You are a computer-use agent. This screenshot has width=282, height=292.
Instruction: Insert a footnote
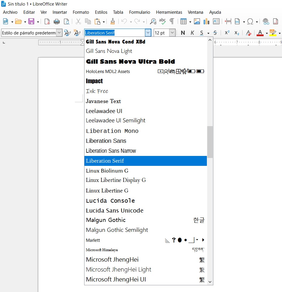click(276, 22)
